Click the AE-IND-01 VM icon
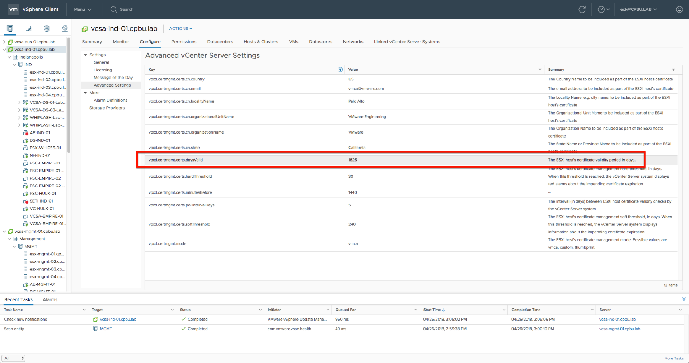 coord(26,133)
